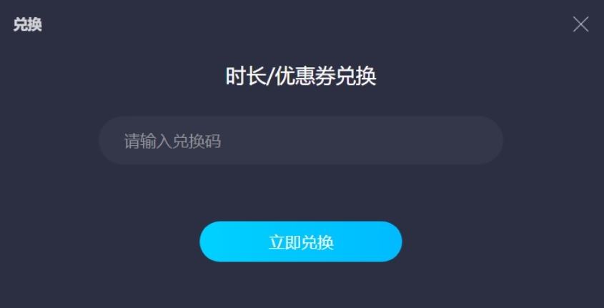Select the 兑换 window title text
604x308 pixels.
point(27,24)
